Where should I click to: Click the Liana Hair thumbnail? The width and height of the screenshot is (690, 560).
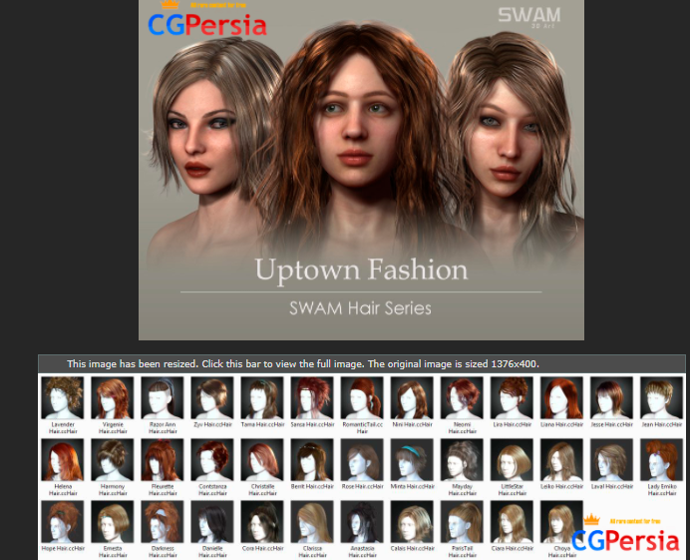point(562,398)
